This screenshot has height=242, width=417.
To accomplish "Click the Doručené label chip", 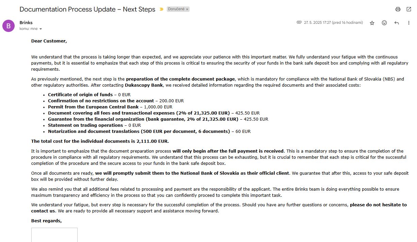I will pyautogui.click(x=176, y=9).
